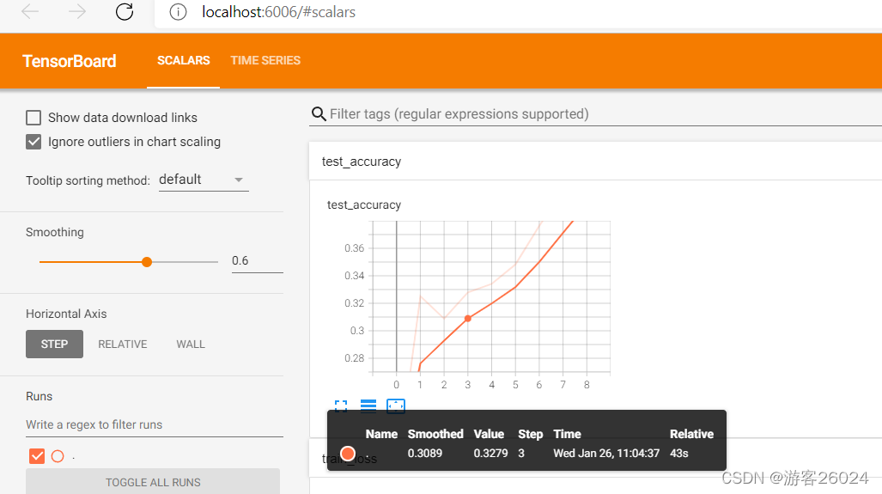
Task: Toggle y-axis log scale icon
Action: point(368,406)
